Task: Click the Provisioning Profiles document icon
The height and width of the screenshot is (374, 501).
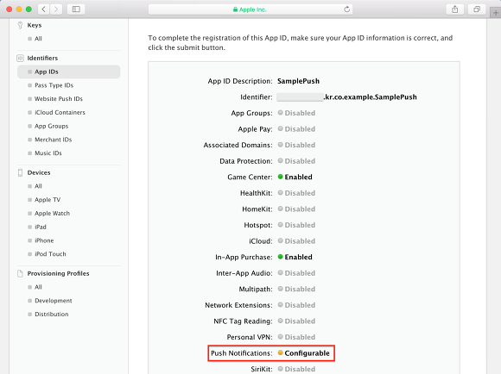Action: click(x=20, y=273)
